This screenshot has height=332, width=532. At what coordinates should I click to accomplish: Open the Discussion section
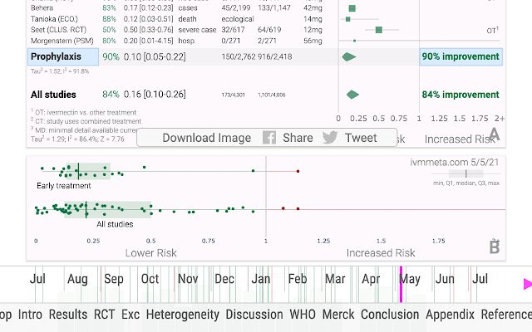click(254, 315)
